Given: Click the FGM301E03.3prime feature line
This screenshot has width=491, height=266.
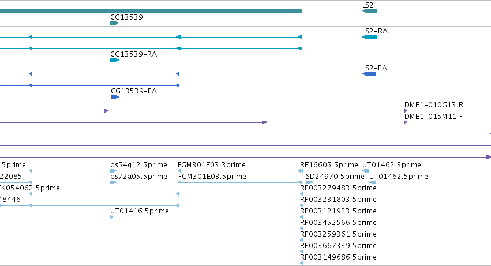Looking at the screenshot, I should coord(240,171).
